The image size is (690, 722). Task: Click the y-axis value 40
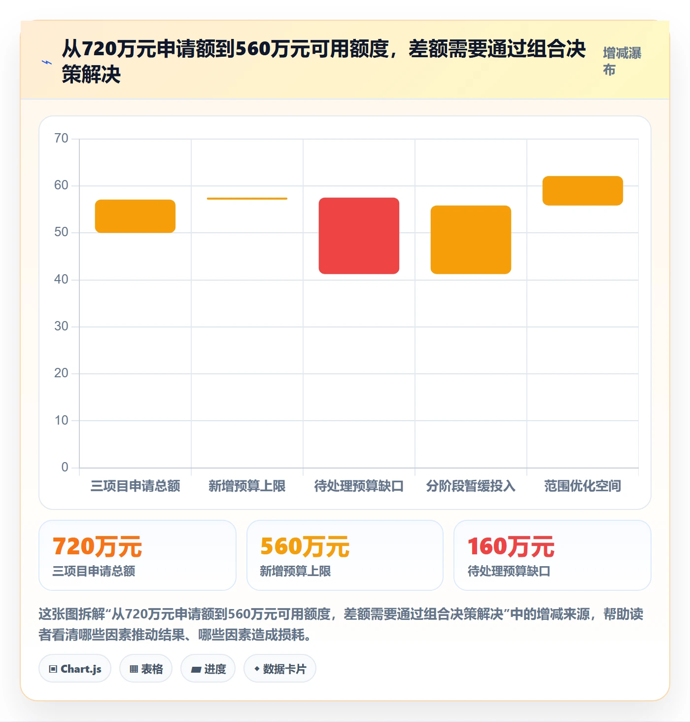61,280
